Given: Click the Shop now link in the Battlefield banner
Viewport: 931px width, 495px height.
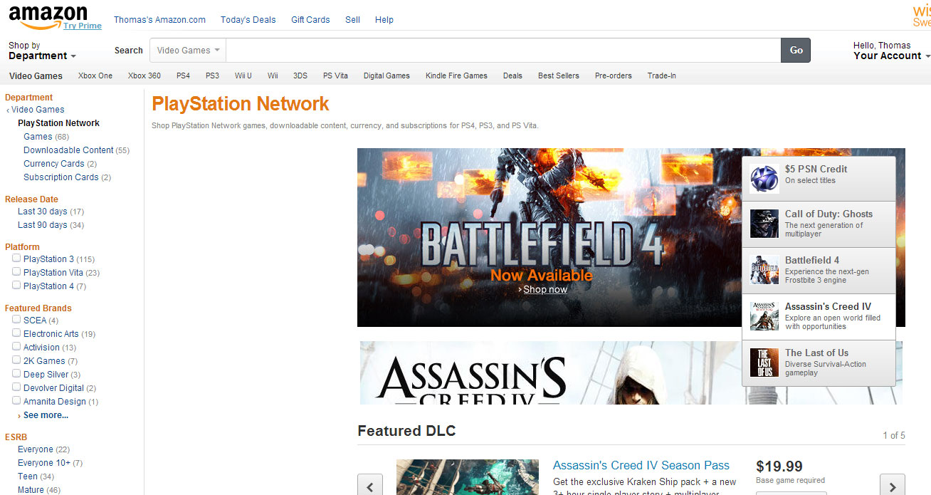Looking at the screenshot, I should [x=544, y=289].
